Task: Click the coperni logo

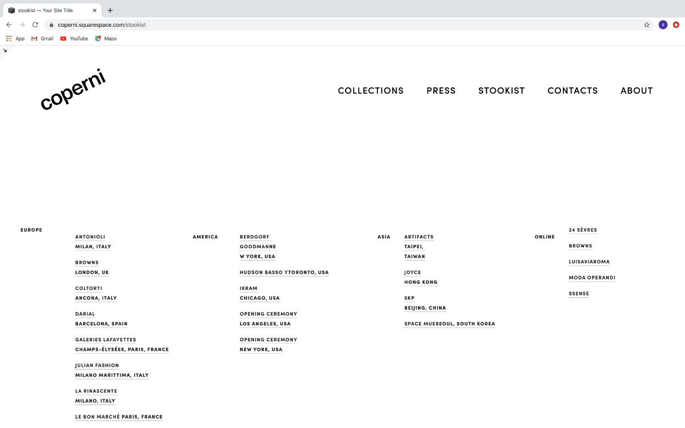Action: pyautogui.click(x=73, y=89)
